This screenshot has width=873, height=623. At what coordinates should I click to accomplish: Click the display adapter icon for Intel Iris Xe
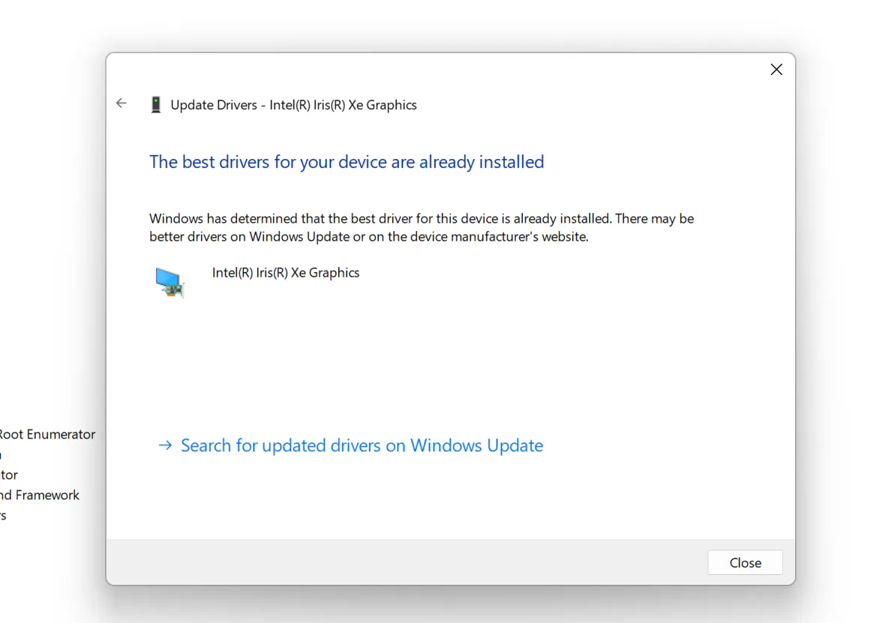tap(169, 283)
